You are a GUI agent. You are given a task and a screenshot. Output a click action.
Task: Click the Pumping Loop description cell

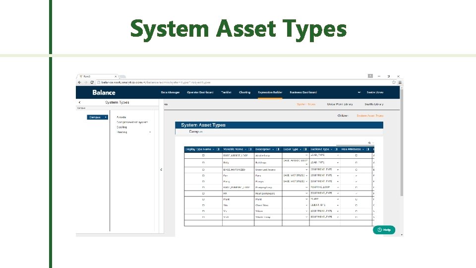click(268, 188)
